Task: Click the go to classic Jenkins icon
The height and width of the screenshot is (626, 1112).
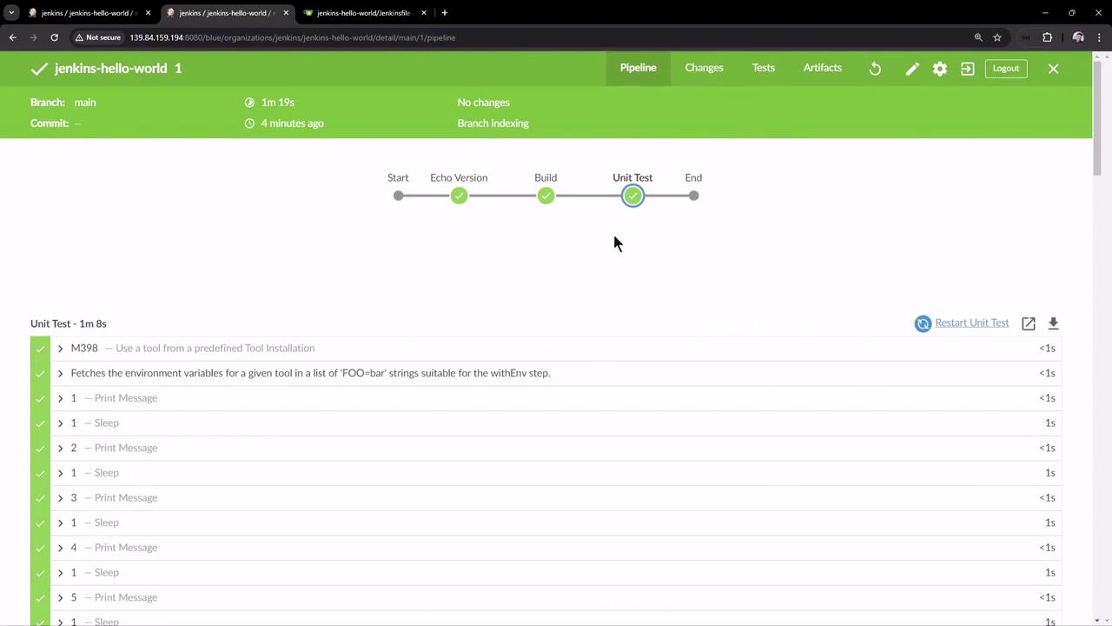Action: click(x=968, y=69)
